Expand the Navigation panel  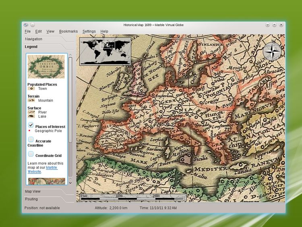pos(33,39)
